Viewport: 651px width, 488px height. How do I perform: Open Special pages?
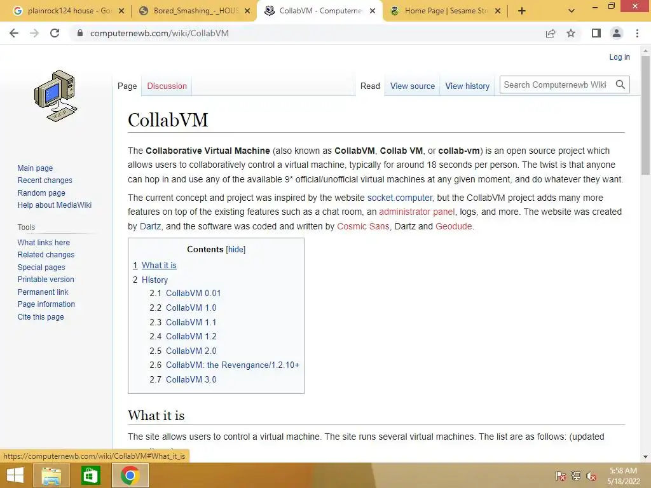click(x=41, y=268)
